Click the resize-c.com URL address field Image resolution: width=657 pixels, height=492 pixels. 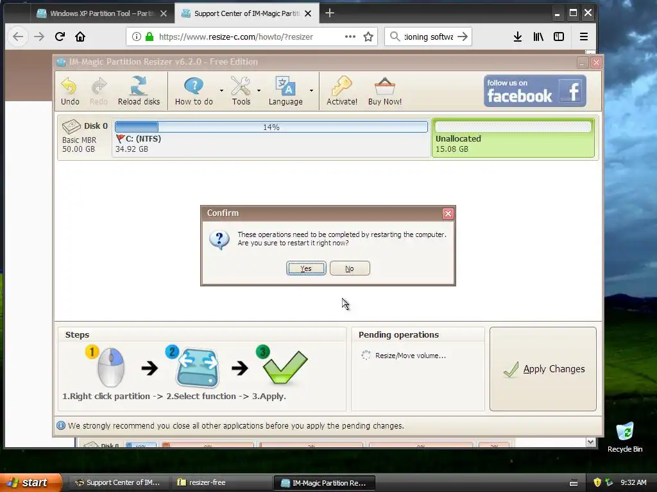tap(235, 37)
